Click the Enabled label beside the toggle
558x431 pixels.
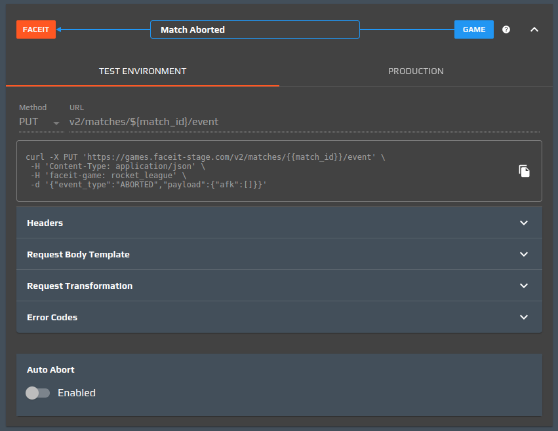(77, 393)
